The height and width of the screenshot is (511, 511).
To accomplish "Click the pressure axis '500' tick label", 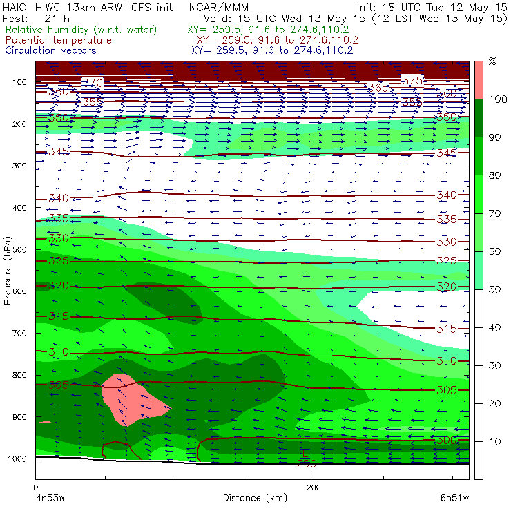I will (19, 249).
